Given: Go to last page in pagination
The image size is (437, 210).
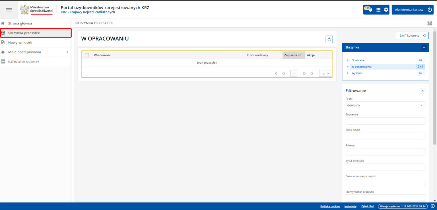Looking at the screenshot, I should [312, 73].
